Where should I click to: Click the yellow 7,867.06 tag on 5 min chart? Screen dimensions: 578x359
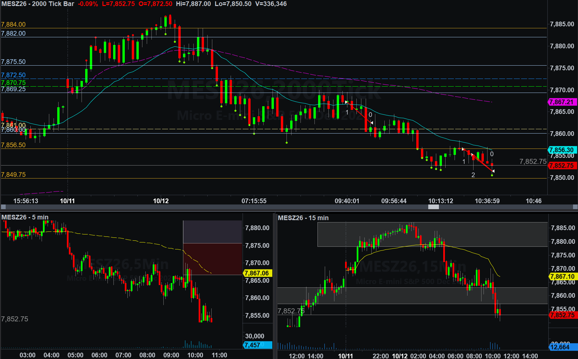coord(258,273)
